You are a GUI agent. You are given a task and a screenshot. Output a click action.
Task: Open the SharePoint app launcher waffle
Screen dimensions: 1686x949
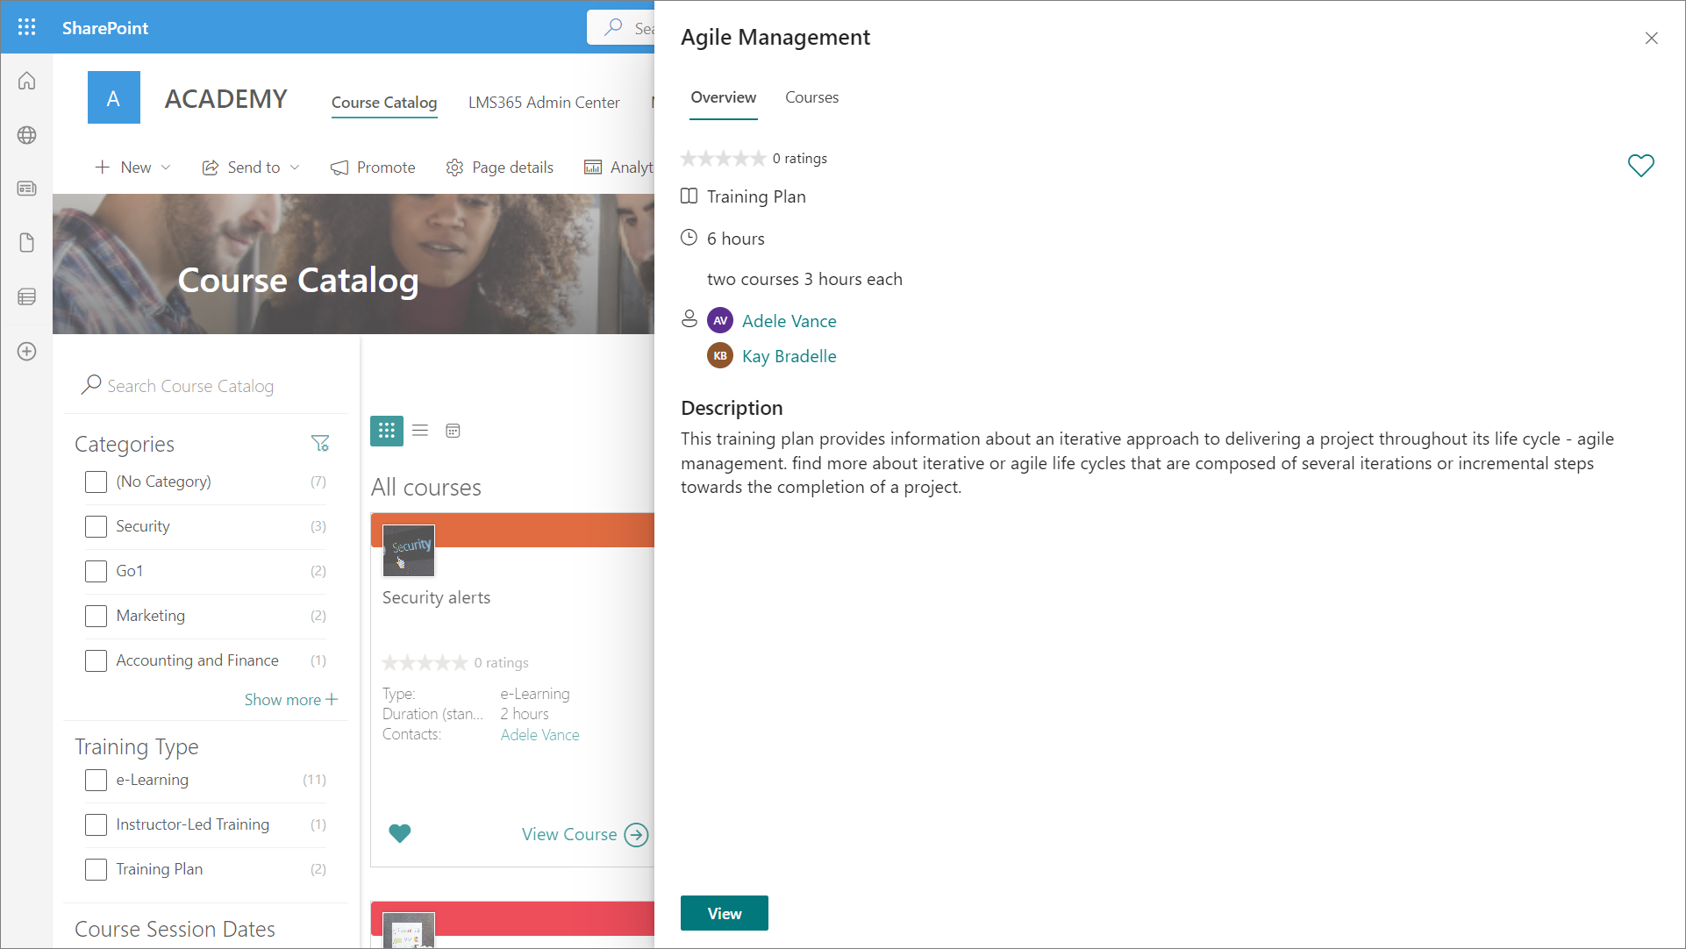(x=26, y=27)
